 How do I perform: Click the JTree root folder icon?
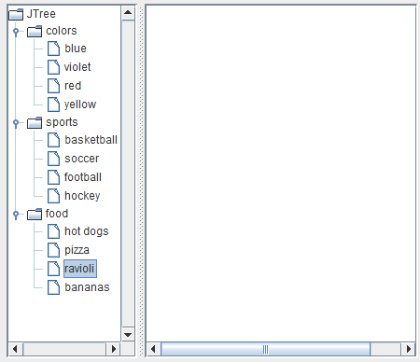(16, 14)
